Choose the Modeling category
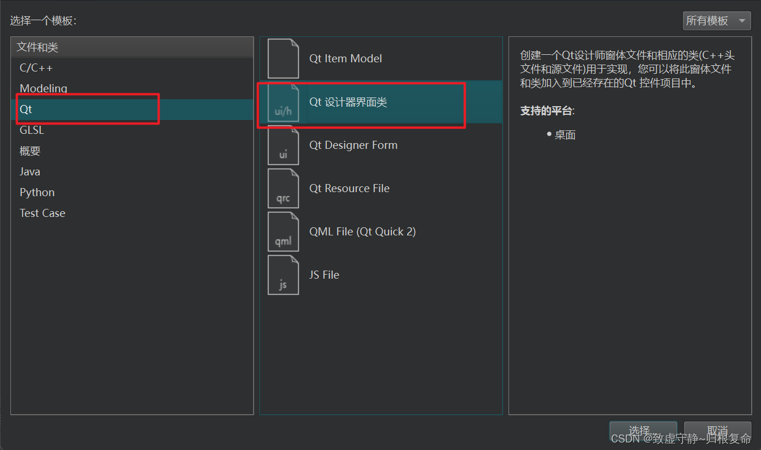The image size is (761, 450). coord(132,89)
